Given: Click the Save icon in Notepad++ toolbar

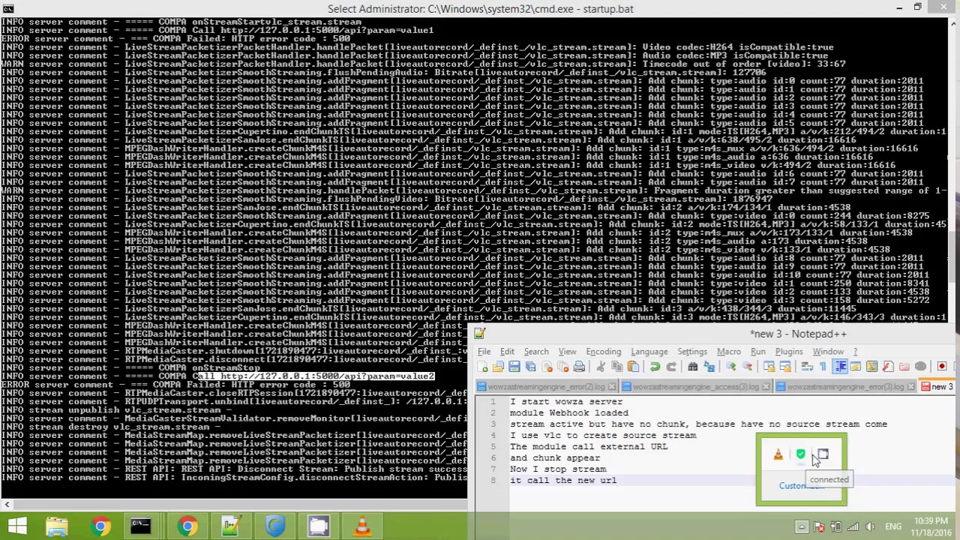Looking at the screenshot, I should [514, 367].
